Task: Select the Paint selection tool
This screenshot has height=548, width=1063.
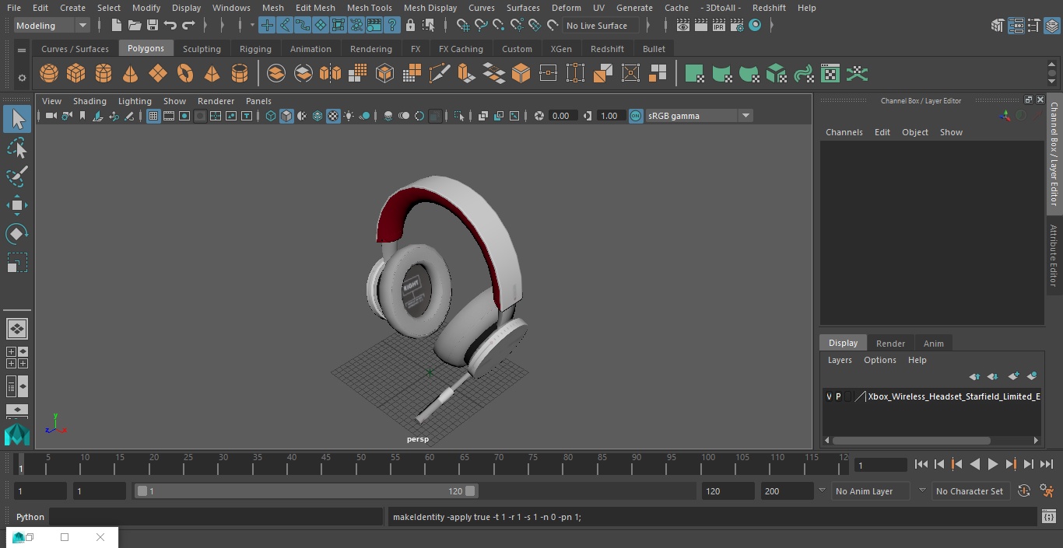Action: (x=16, y=176)
